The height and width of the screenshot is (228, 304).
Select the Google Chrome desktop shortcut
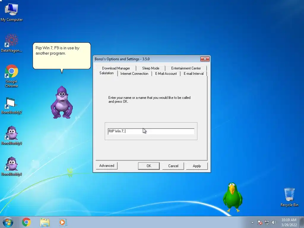click(x=12, y=76)
